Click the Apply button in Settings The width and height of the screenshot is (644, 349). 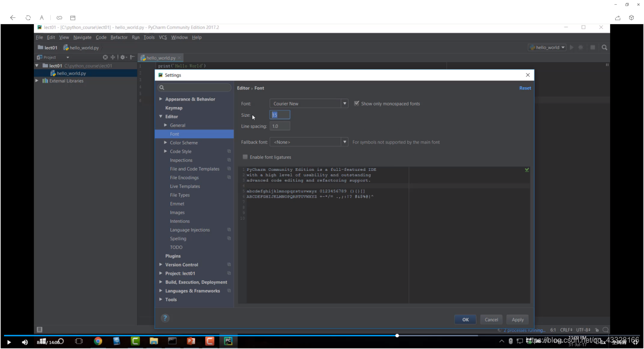click(518, 320)
